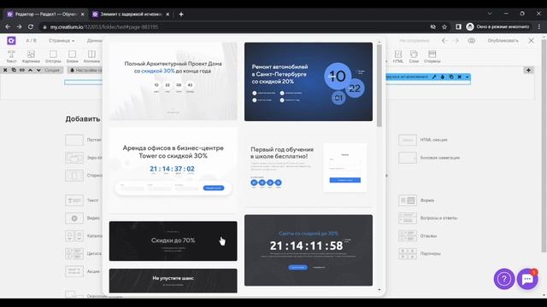
Task: Select the Колонки toolbar tool
Action: pos(91,56)
